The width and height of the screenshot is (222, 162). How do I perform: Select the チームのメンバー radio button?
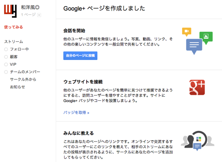[x=6, y=72]
